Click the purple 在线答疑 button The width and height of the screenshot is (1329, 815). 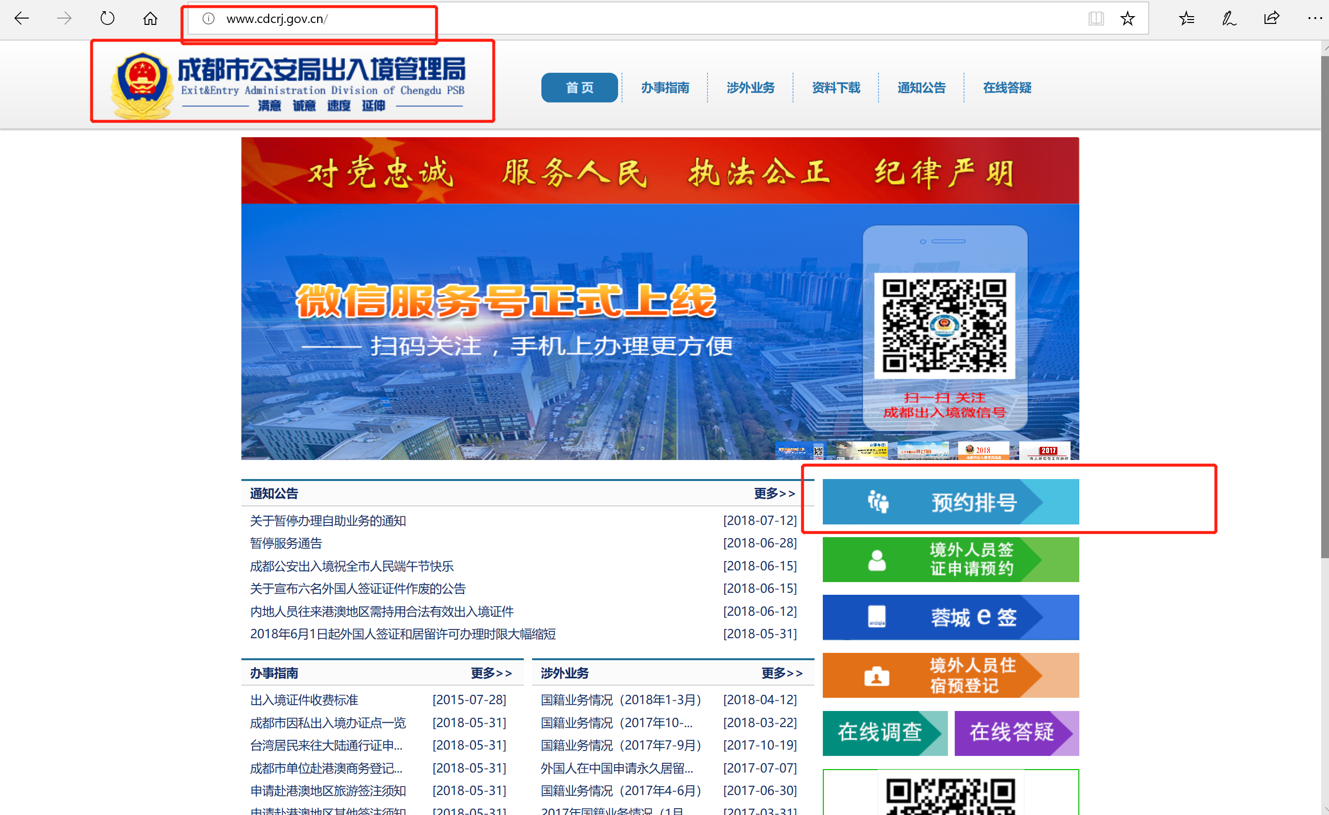coord(1017,733)
